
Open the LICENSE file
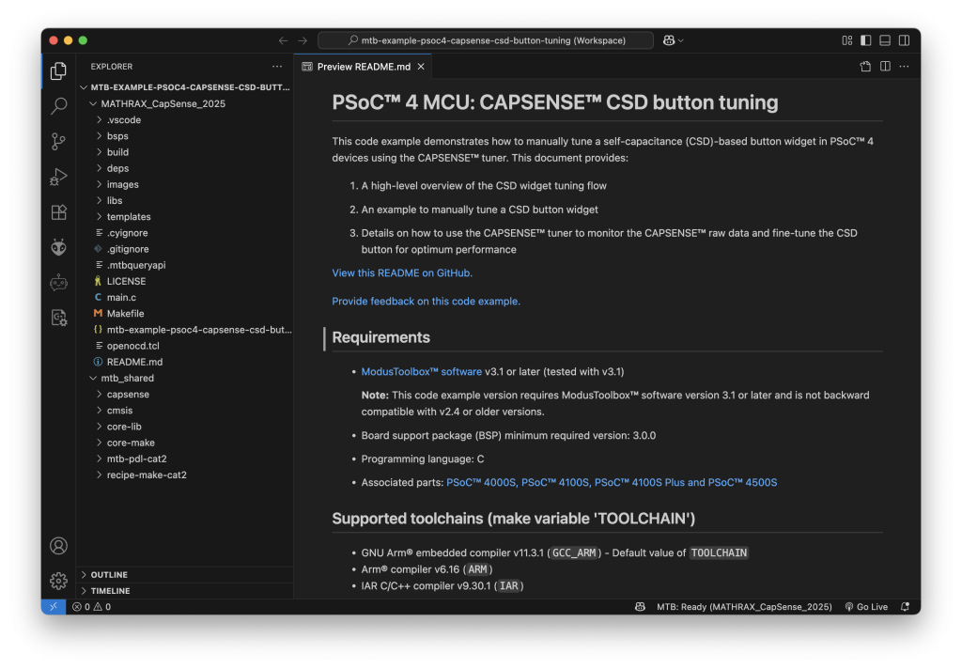(x=185, y=281)
